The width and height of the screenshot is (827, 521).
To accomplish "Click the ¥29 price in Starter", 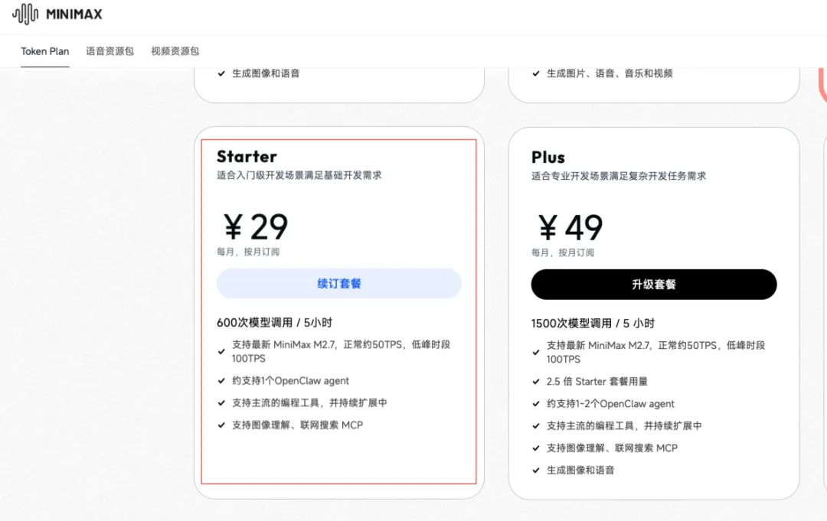I will (x=256, y=227).
